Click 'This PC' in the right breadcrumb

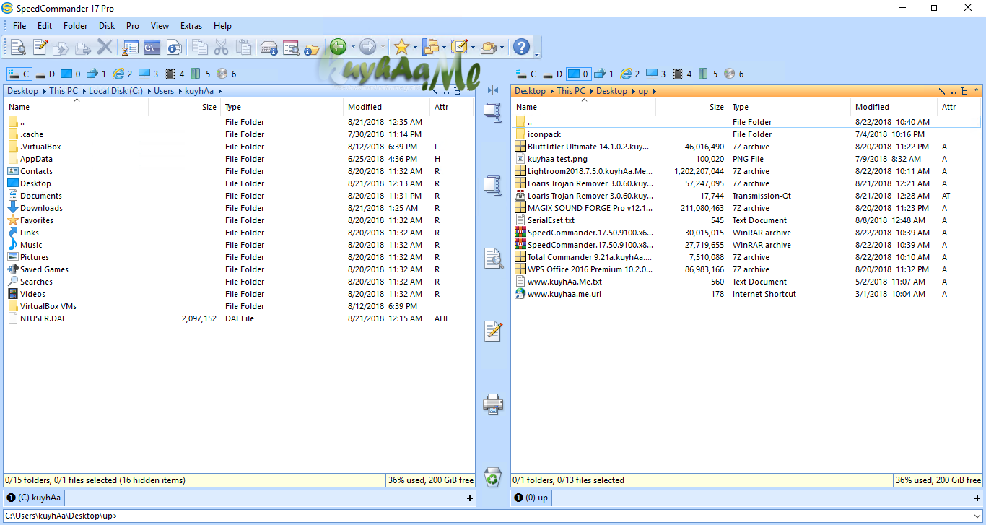570,91
